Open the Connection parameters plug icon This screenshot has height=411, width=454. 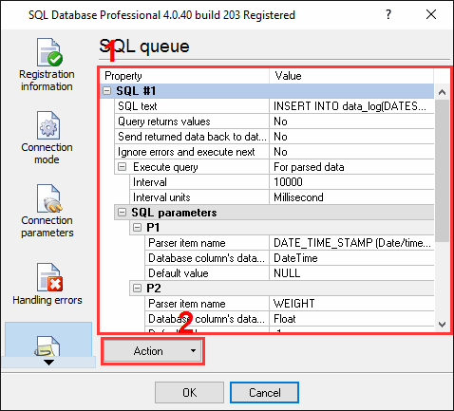[x=49, y=198]
